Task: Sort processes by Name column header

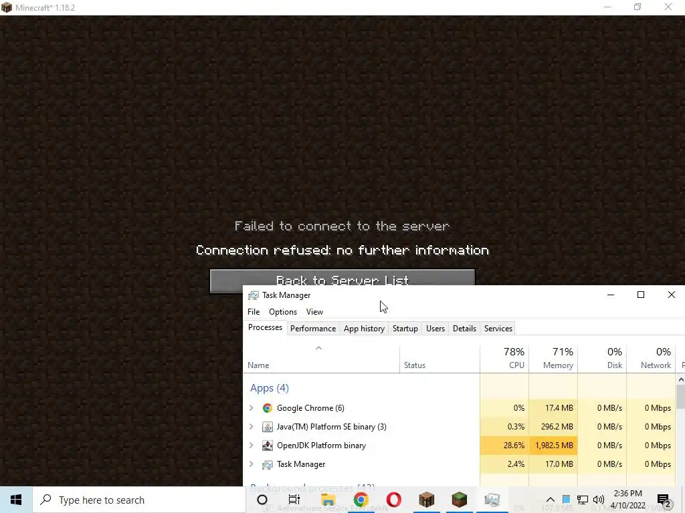Action: tap(321, 359)
